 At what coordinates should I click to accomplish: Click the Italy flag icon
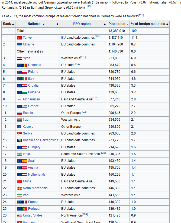tap(24, 79)
